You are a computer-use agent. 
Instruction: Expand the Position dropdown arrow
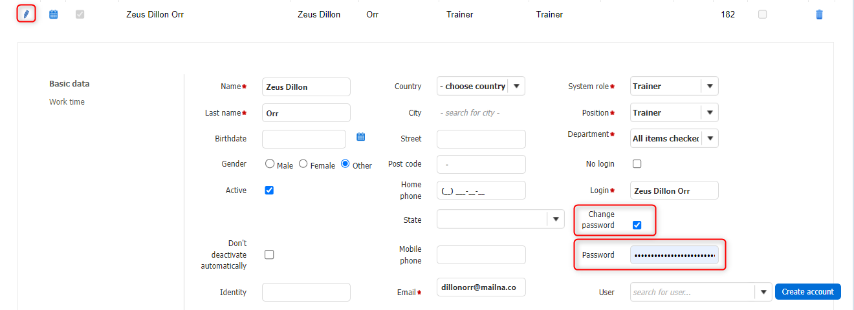[x=710, y=112]
